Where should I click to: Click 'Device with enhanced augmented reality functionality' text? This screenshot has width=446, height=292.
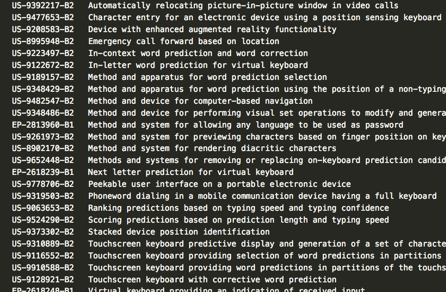click(x=212, y=29)
